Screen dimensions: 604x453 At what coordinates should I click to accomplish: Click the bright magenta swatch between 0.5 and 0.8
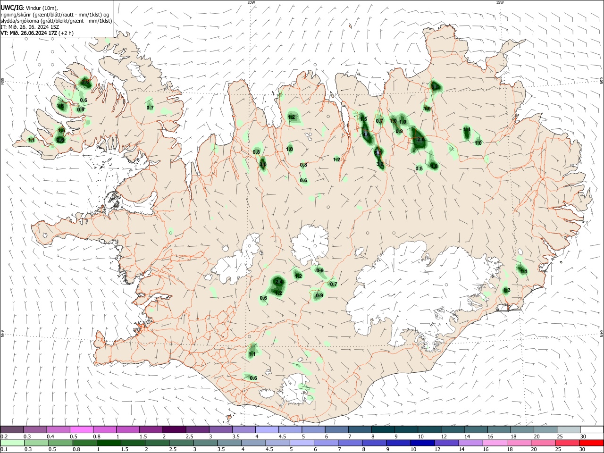(81, 430)
